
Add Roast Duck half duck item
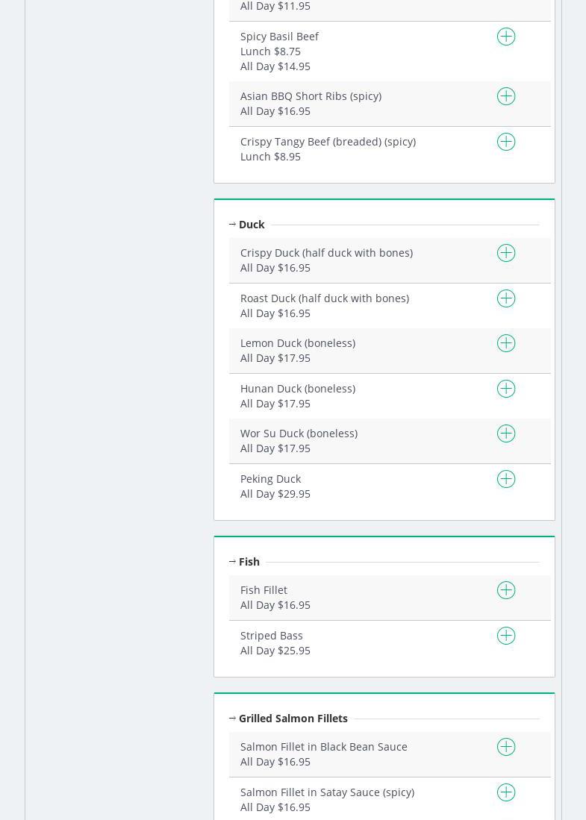pyautogui.click(x=506, y=298)
